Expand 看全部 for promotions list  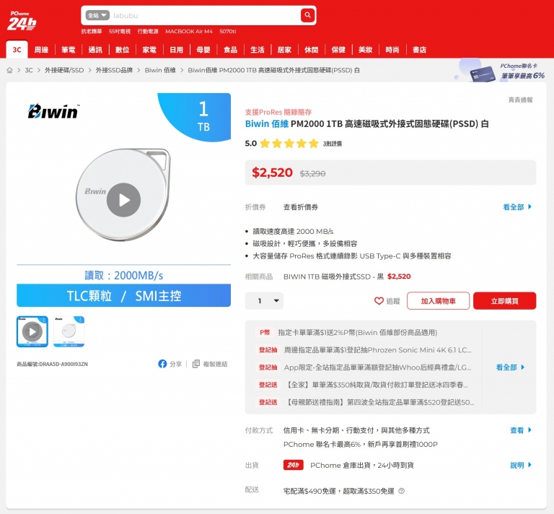[510, 367]
